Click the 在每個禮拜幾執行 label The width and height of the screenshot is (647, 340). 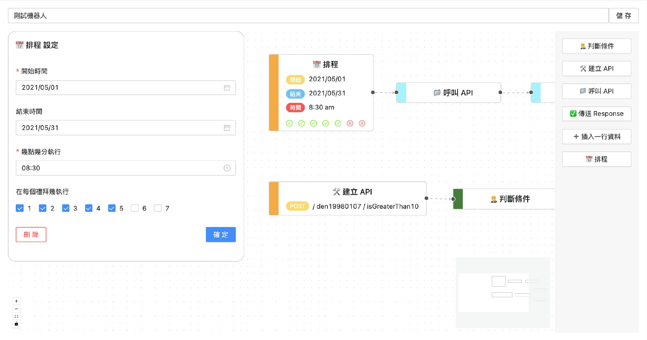click(x=43, y=192)
